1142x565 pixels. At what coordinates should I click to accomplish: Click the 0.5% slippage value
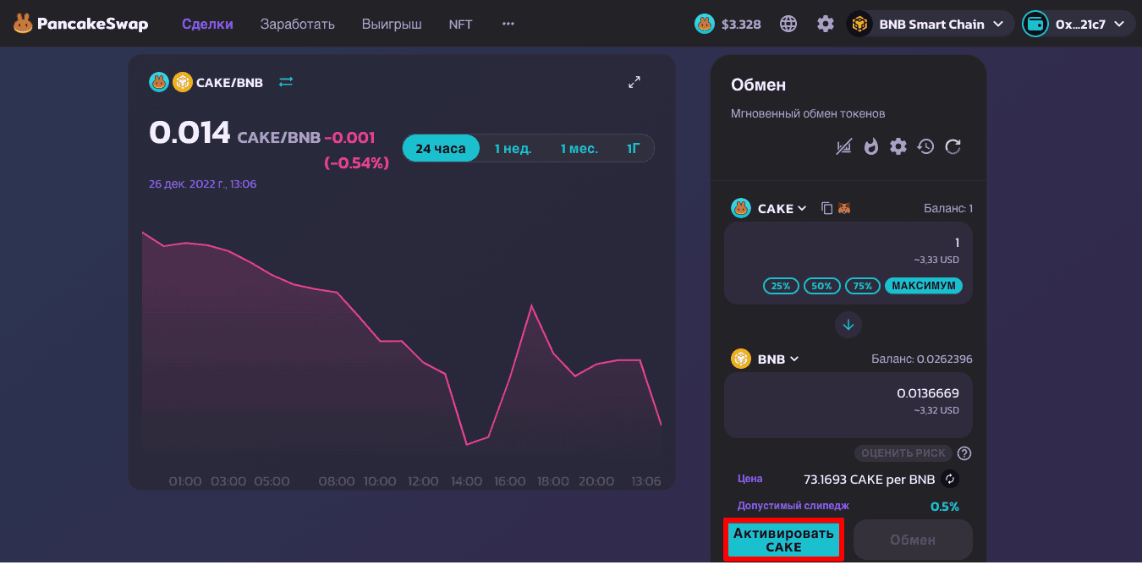tap(945, 507)
